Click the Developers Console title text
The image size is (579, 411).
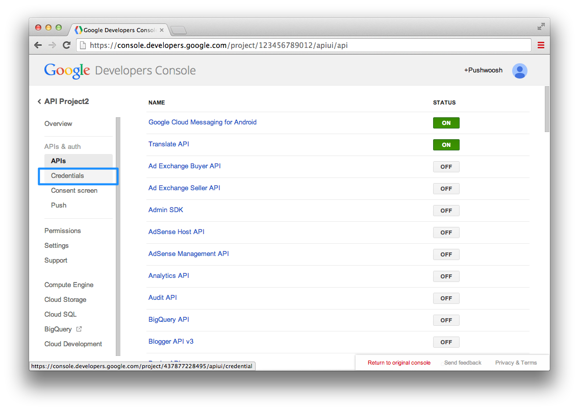(x=145, y=70)
